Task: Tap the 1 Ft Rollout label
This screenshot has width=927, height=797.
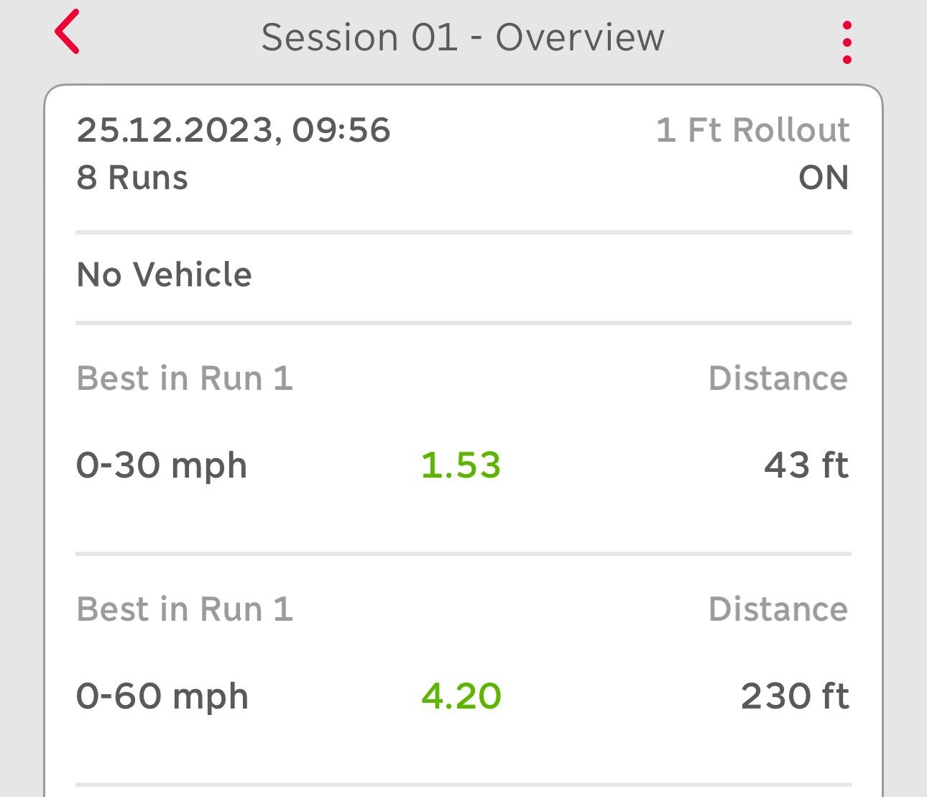Action: (752, 130)
